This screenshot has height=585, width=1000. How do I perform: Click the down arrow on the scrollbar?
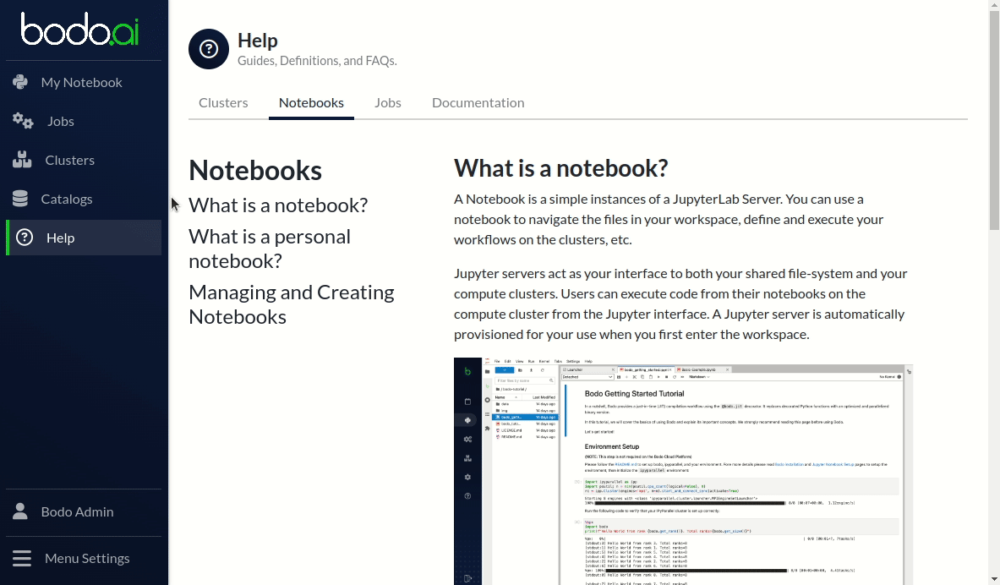coord(994,580)
